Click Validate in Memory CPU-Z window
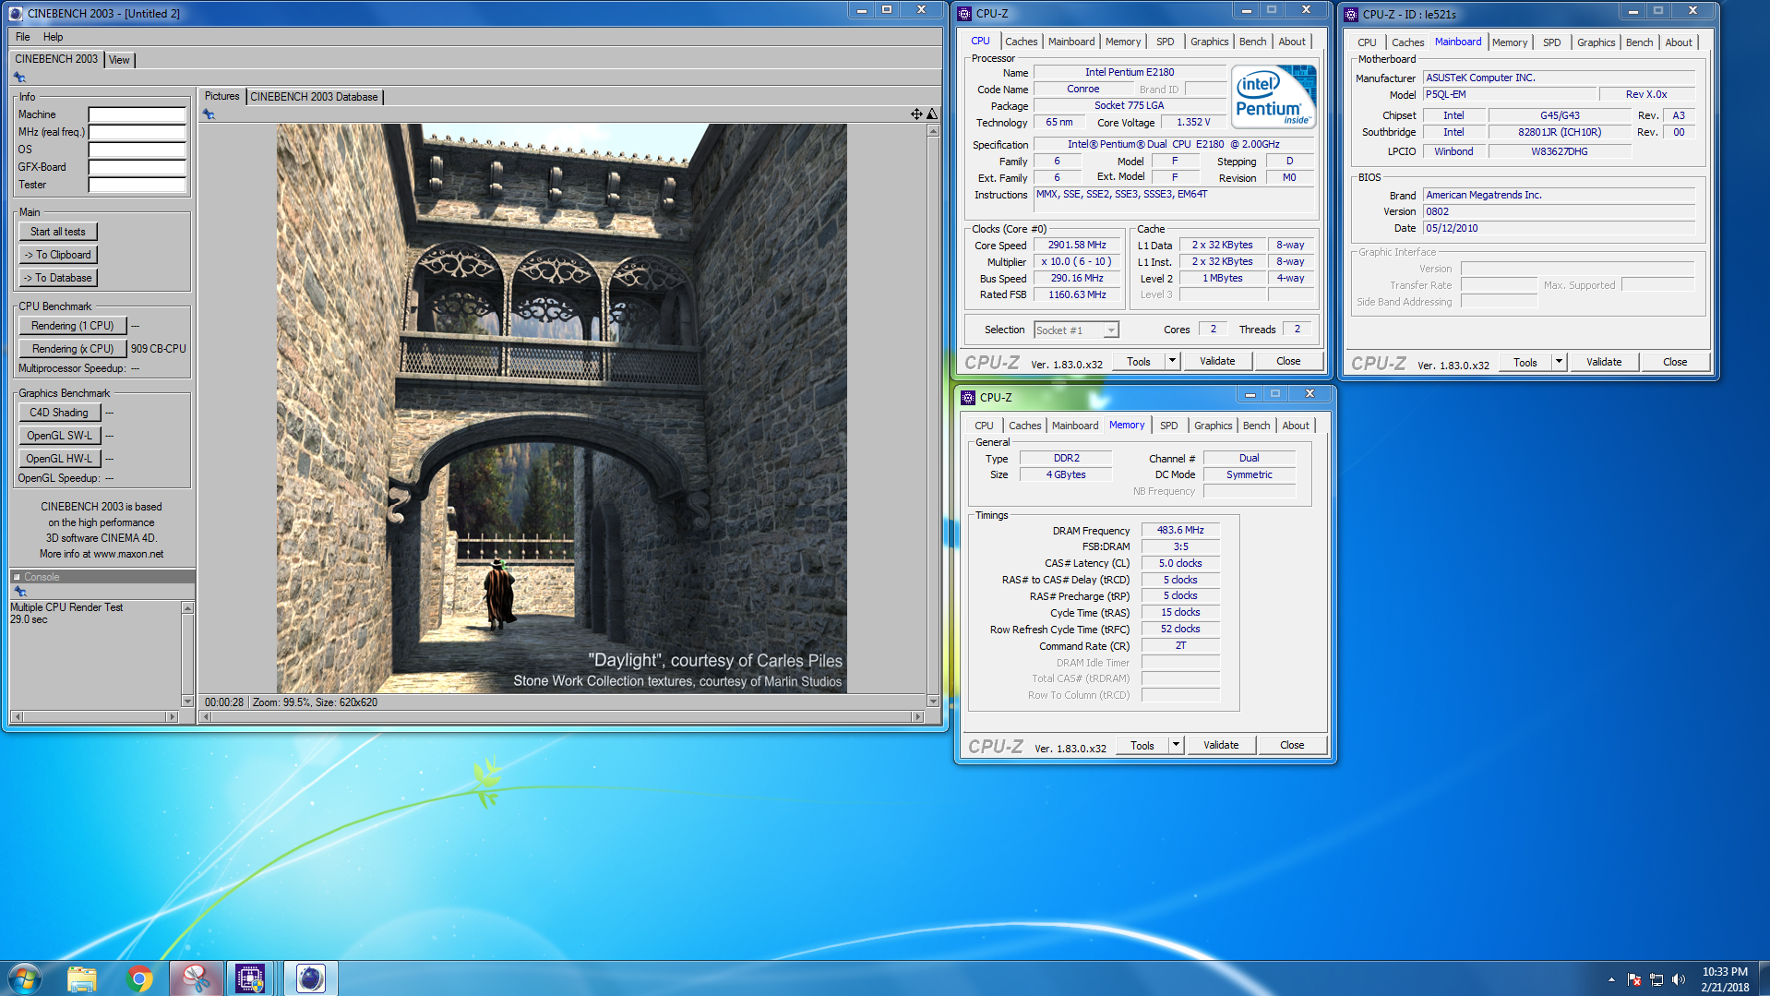This screenshot has height=996, width=1770. tap(1221, 746)
